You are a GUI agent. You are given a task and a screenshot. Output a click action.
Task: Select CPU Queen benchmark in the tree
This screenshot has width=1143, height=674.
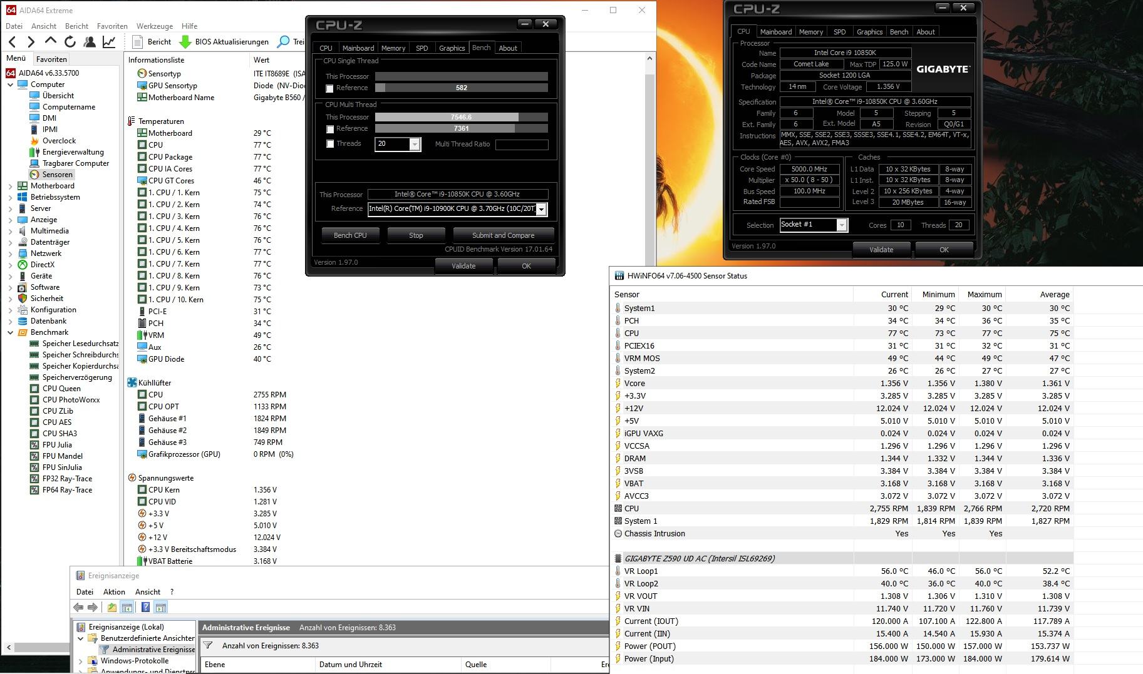tap(61, 389)
